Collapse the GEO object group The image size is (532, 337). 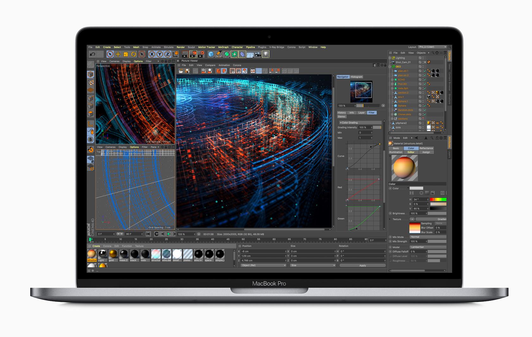[x=390, y=67]
